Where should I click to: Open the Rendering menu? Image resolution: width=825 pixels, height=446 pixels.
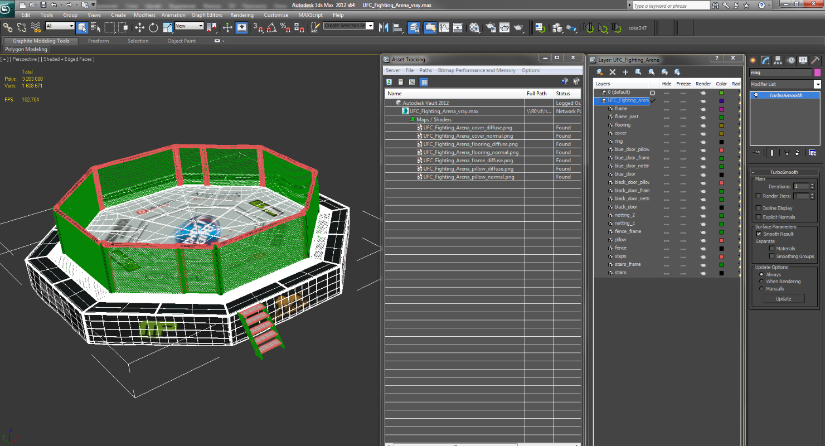pos(241,15)
